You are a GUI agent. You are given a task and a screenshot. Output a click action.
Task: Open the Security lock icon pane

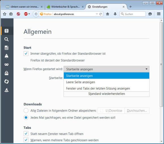[x=7, y=73]
